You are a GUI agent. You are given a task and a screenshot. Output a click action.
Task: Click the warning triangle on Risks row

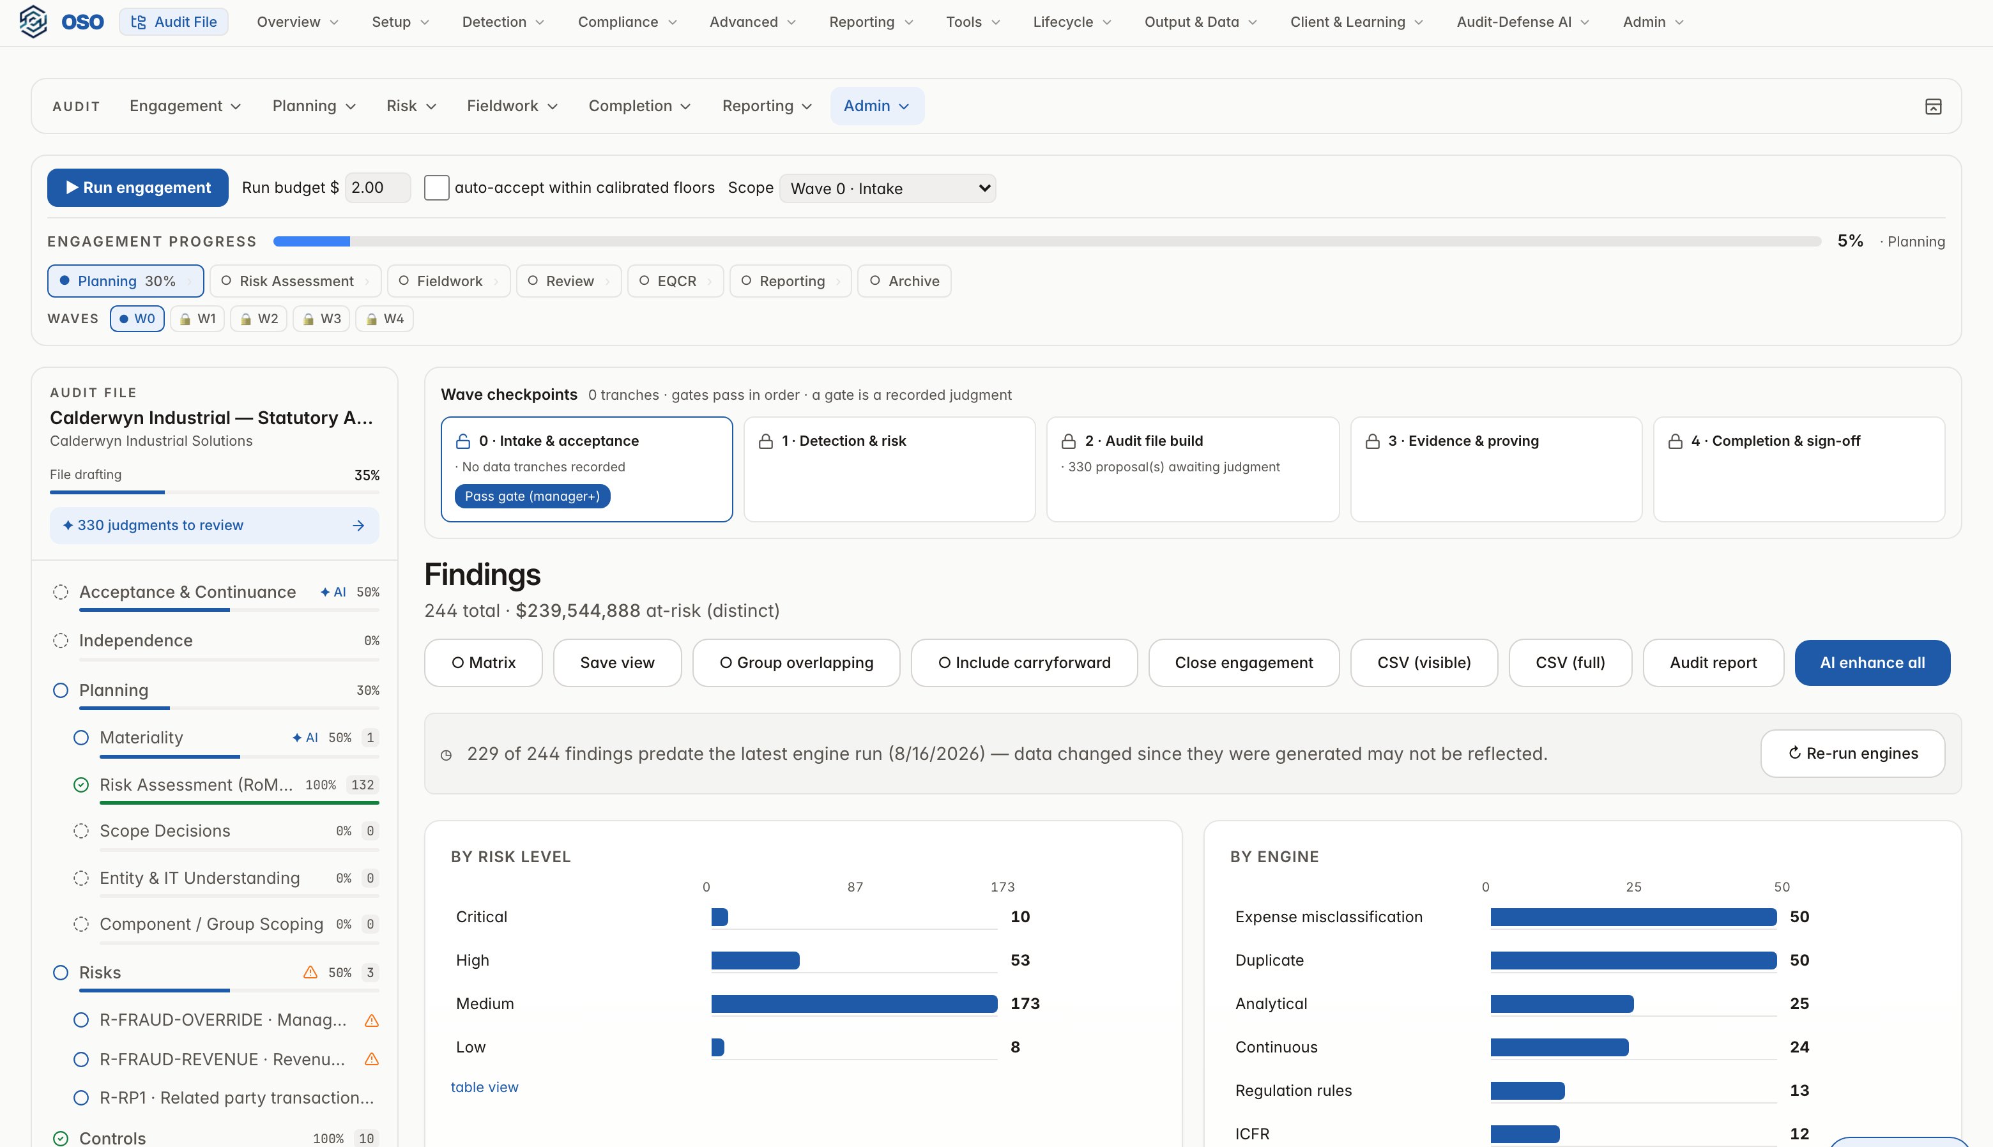[310, 972]
